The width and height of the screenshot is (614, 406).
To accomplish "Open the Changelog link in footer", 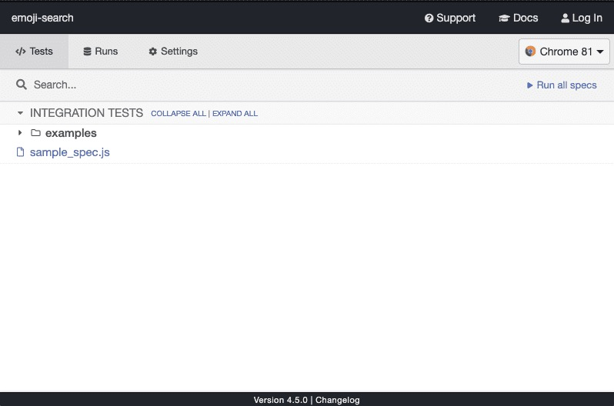I will tap(338, 400).
